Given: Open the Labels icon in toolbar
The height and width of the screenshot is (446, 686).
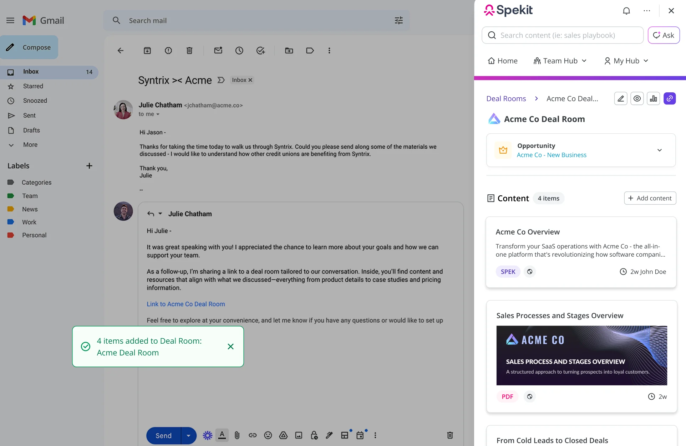Looking at the screenshot, I should (x=310, y=50).
